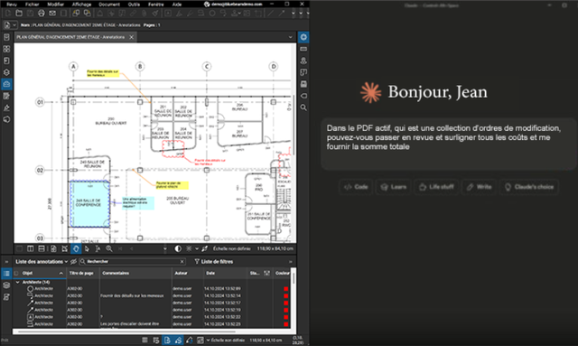Open the document tabs list chevron

coord(291,37)
